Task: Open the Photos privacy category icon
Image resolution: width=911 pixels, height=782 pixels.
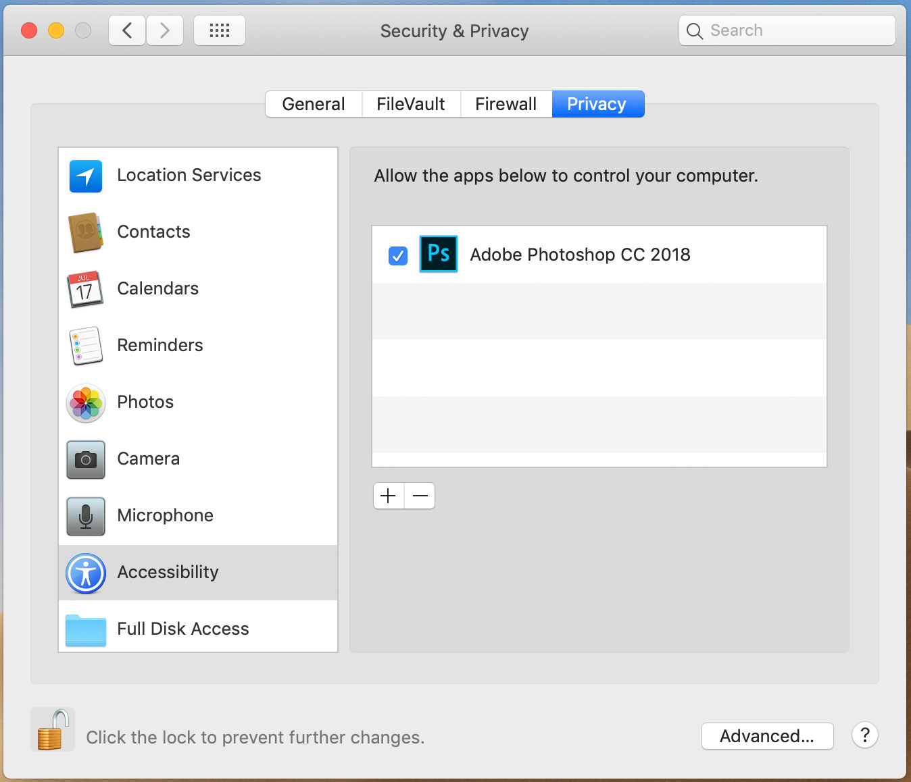Action: click(86, 403)
